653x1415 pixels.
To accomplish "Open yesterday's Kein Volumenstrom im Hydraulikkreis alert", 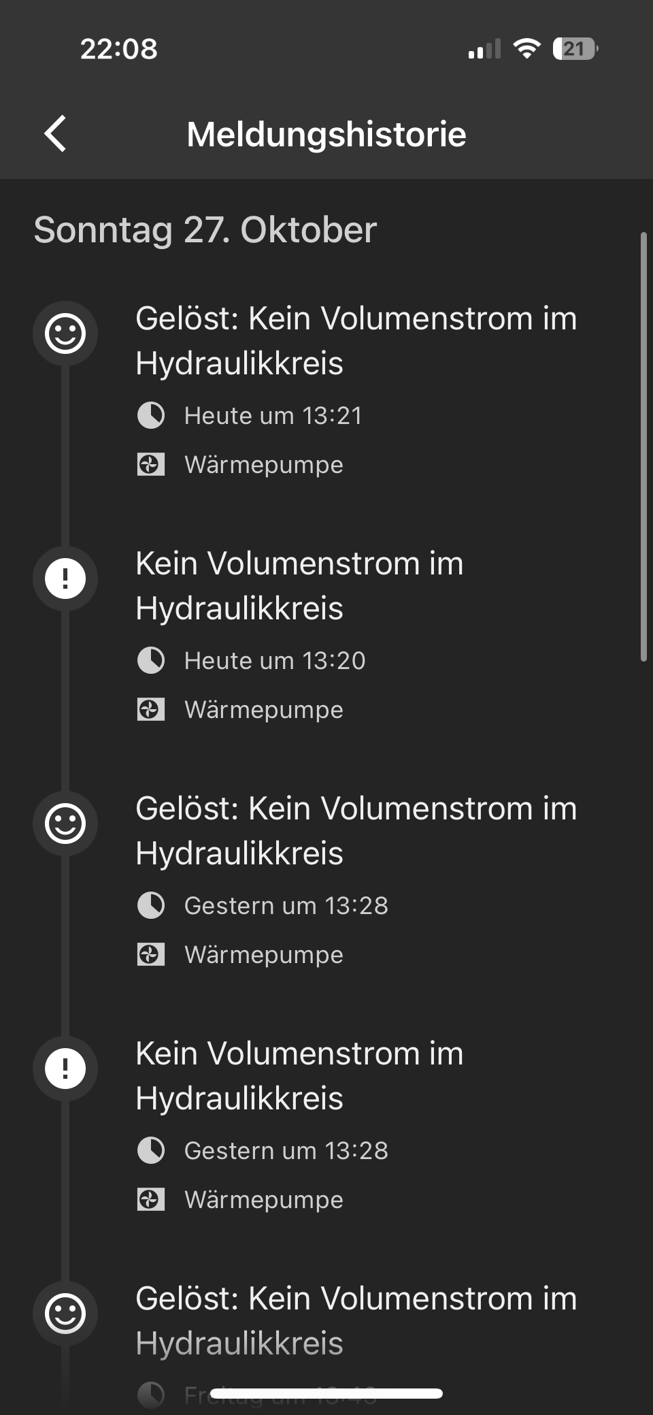I will coord(299,1075).
